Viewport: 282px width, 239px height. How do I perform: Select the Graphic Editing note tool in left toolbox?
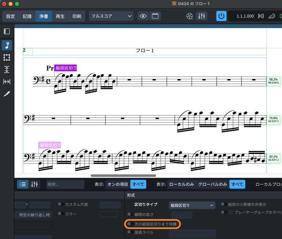coord(7,45)
